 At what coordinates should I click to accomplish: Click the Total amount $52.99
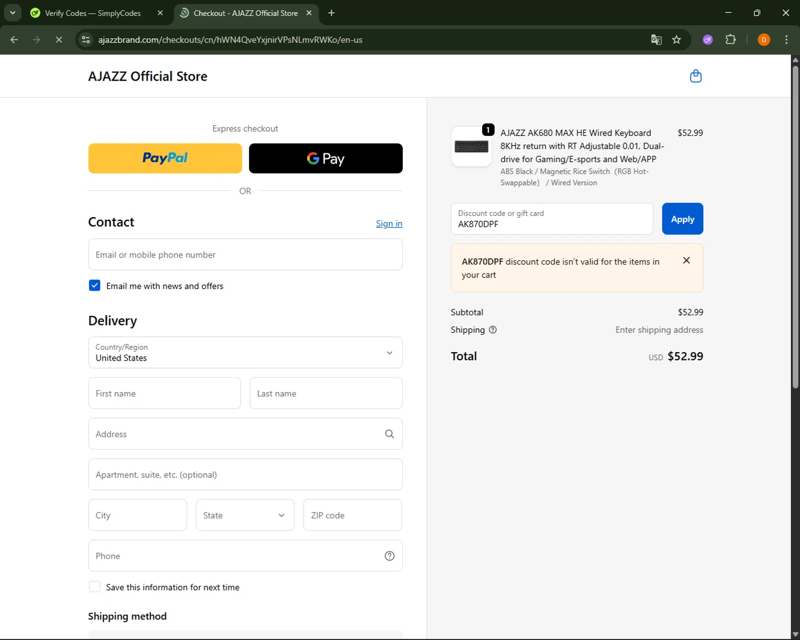(x=685, y=356)
